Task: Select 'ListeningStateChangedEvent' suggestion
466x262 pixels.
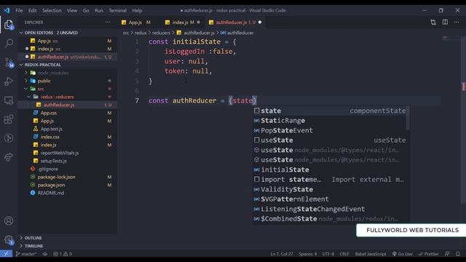Action: tap(329, 209)
